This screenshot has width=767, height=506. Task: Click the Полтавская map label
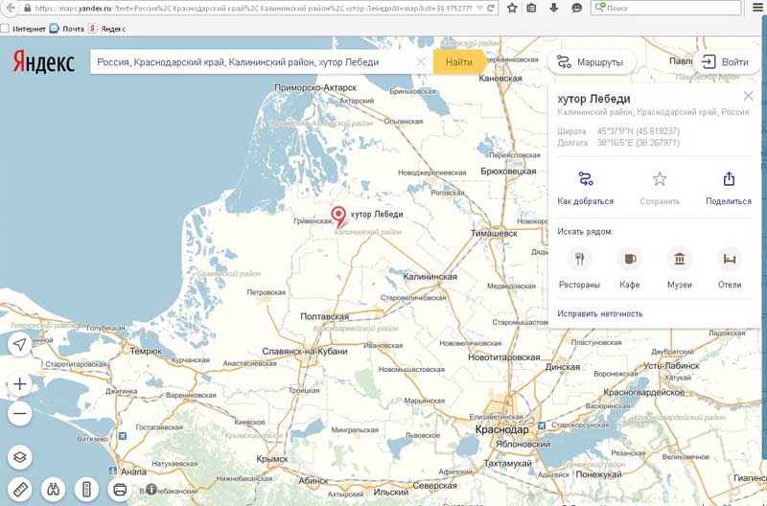click(324, 317)
